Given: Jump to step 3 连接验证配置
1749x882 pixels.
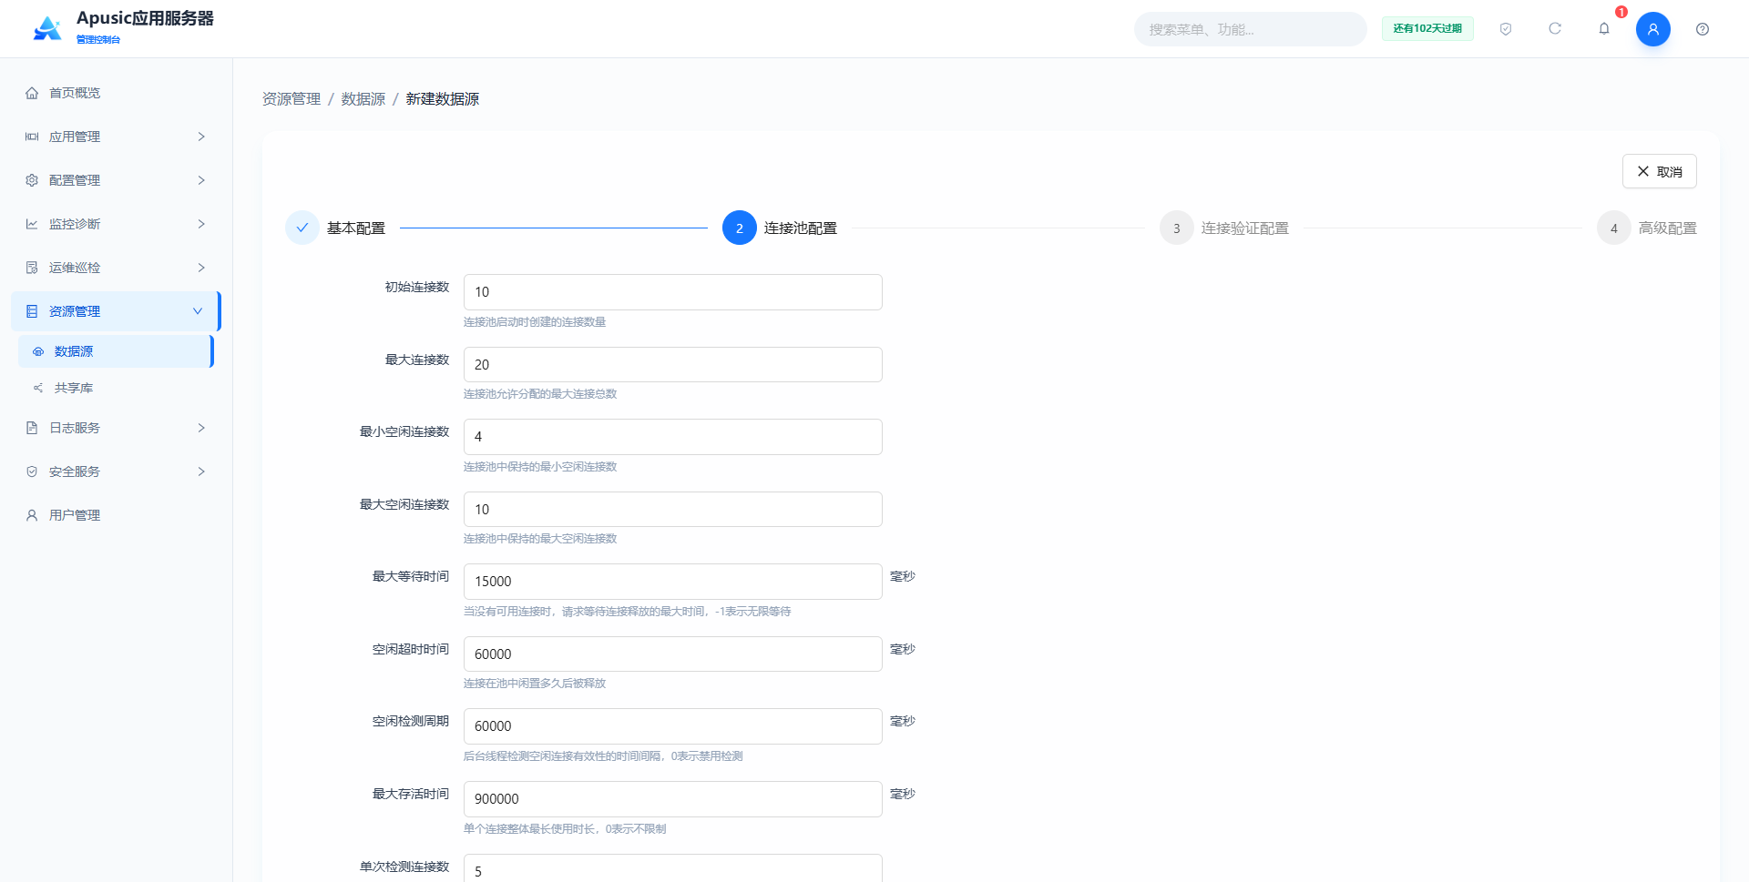Looking at the screenshot, I should click(x=1224, y=228).
